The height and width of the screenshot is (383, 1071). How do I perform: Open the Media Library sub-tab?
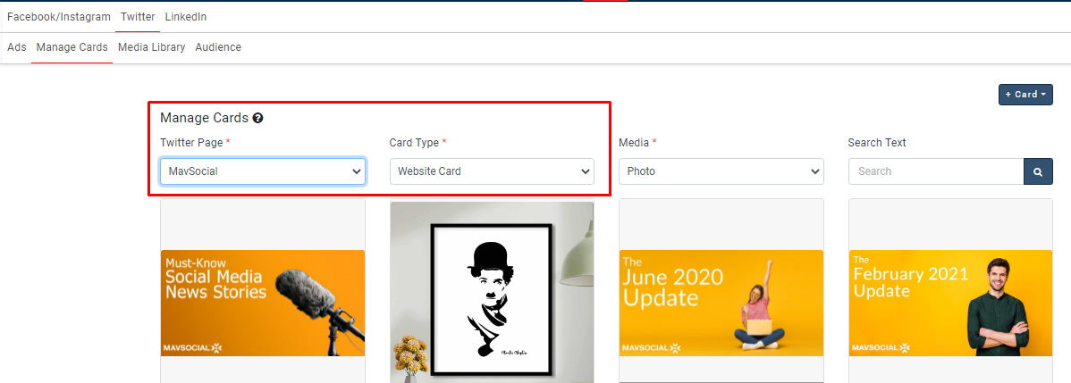point(151,47)
